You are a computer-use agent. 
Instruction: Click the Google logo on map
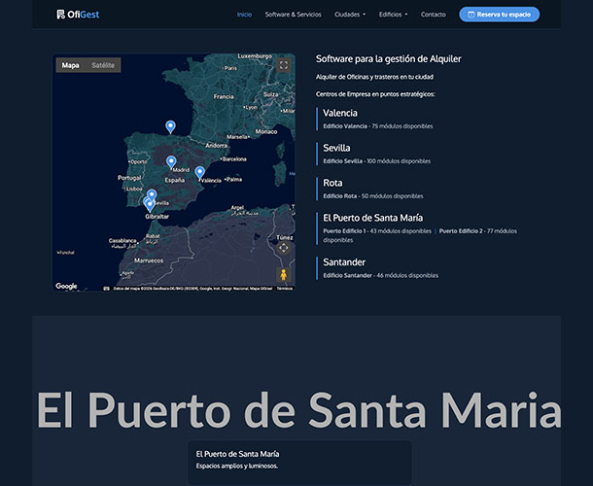(66, 286)
